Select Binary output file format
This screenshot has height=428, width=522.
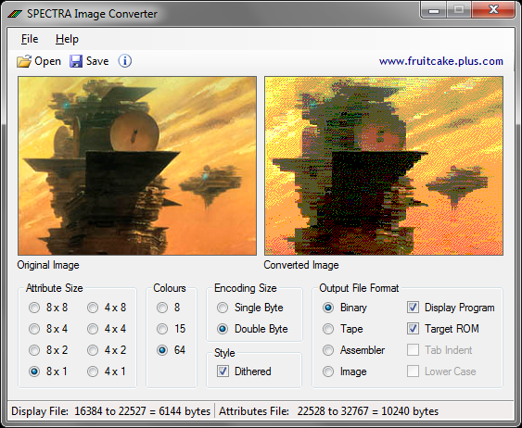328,308
